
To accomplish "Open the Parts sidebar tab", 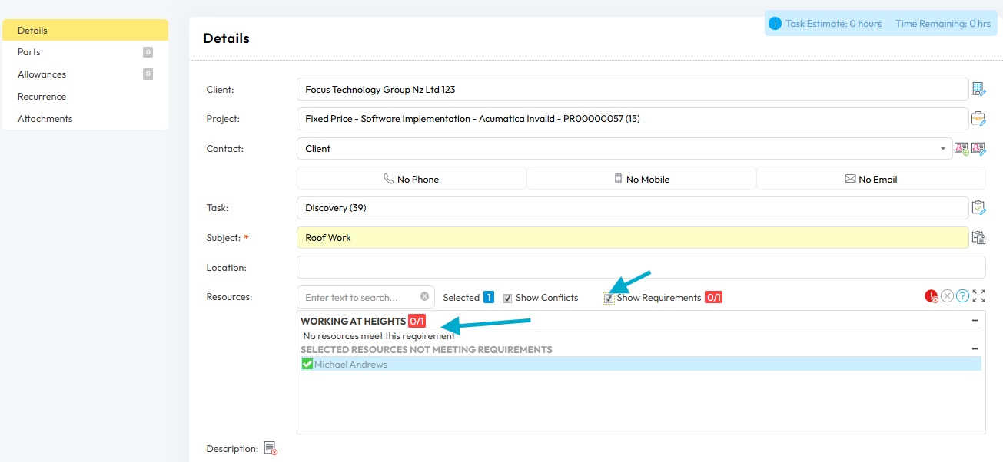I will click(x=85, y=52).
